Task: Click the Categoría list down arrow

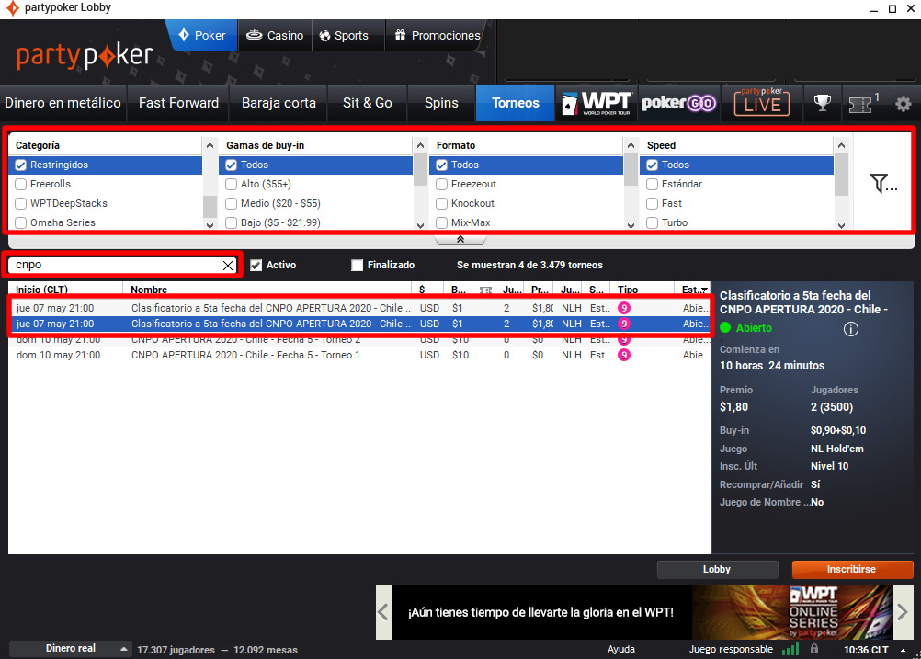Action: [x=210, y=225]
